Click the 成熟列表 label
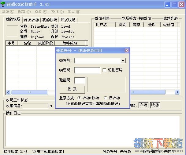 pyautogui.click(x=170, y=18)
